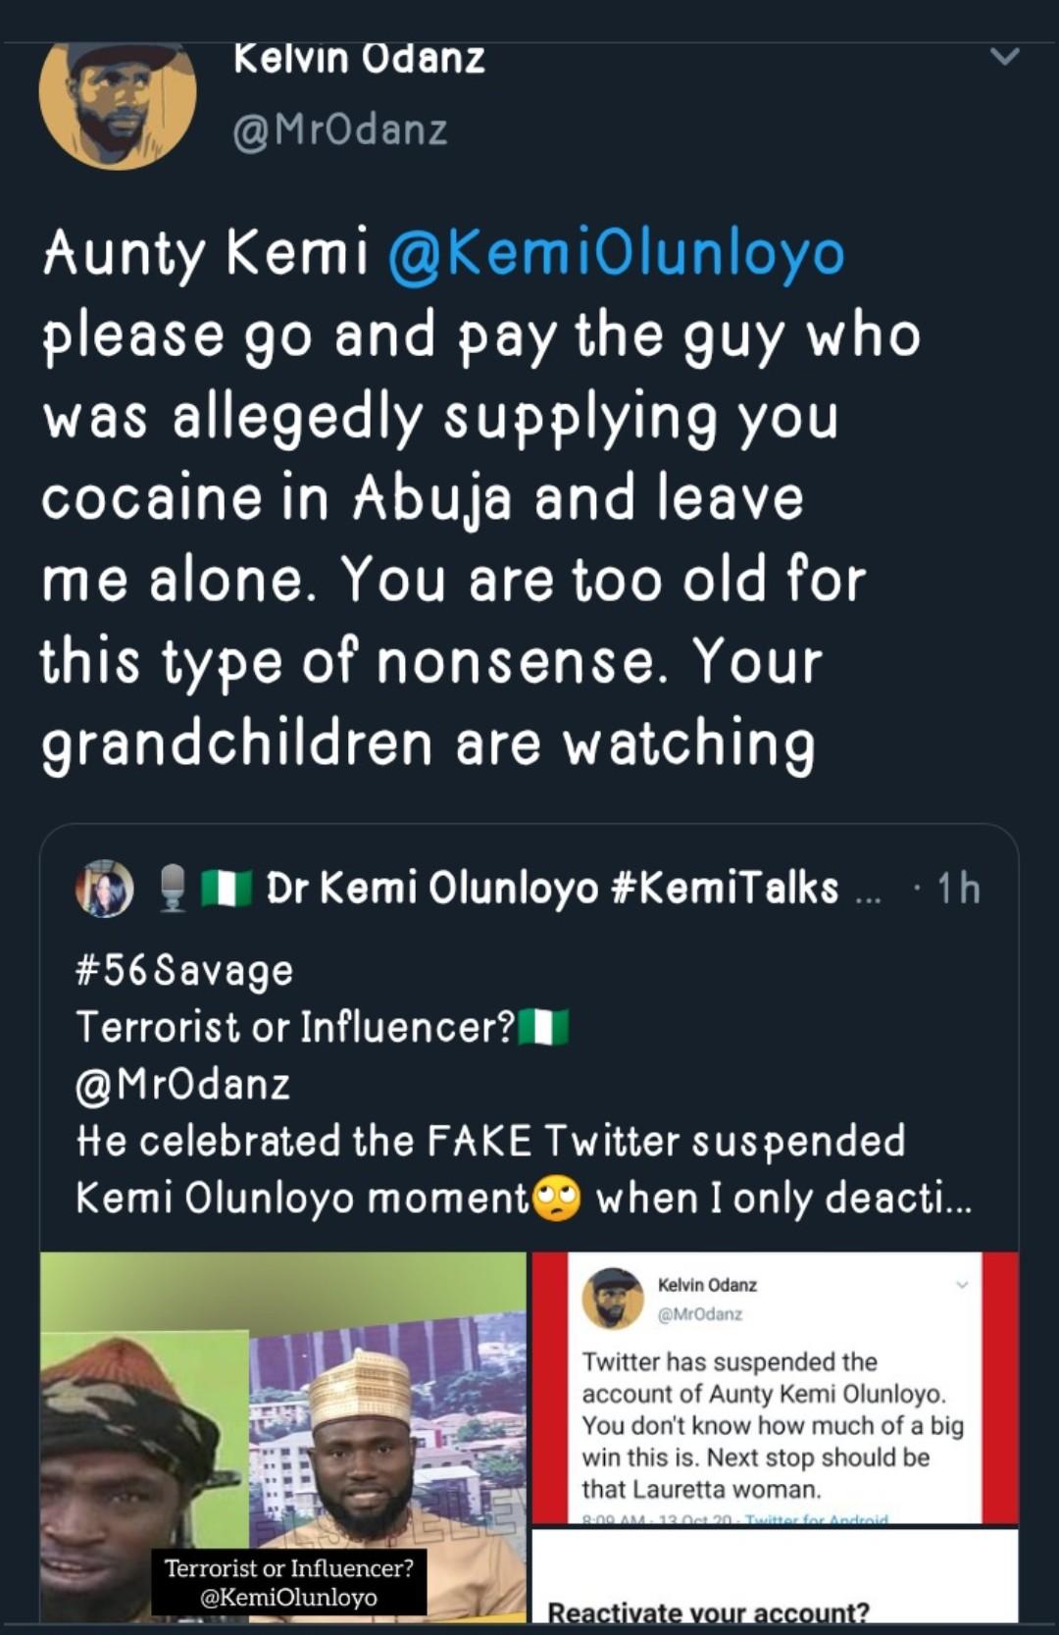This screenshot has height=1635, width=1059.
Task: Click the flag emoji after "Terrorist or Influencer?"
Action: pos(543,1028)
